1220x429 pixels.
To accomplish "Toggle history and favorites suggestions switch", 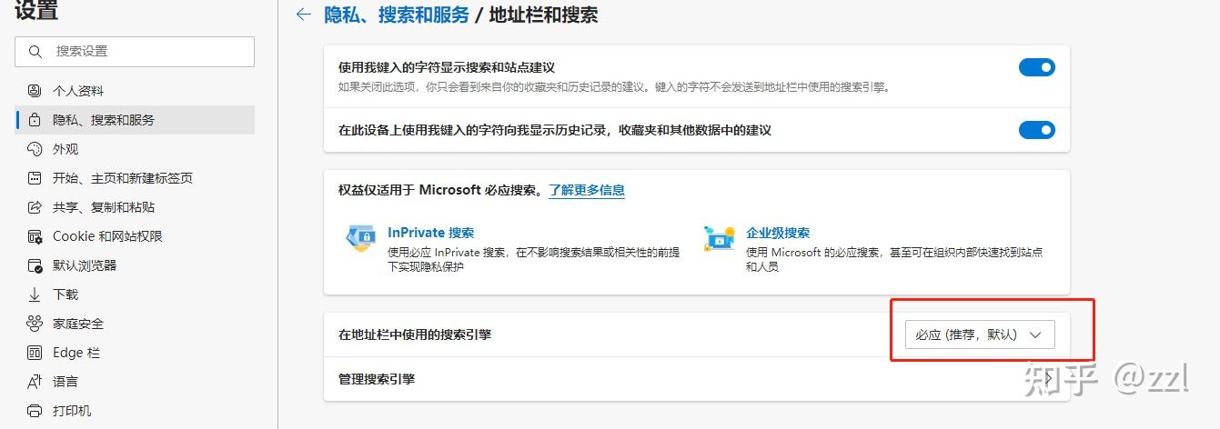I will click(1036, 130).
